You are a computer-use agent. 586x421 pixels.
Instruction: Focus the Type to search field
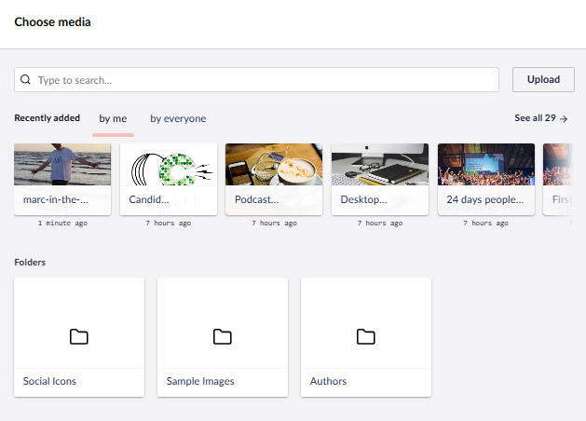coord(256,79)
